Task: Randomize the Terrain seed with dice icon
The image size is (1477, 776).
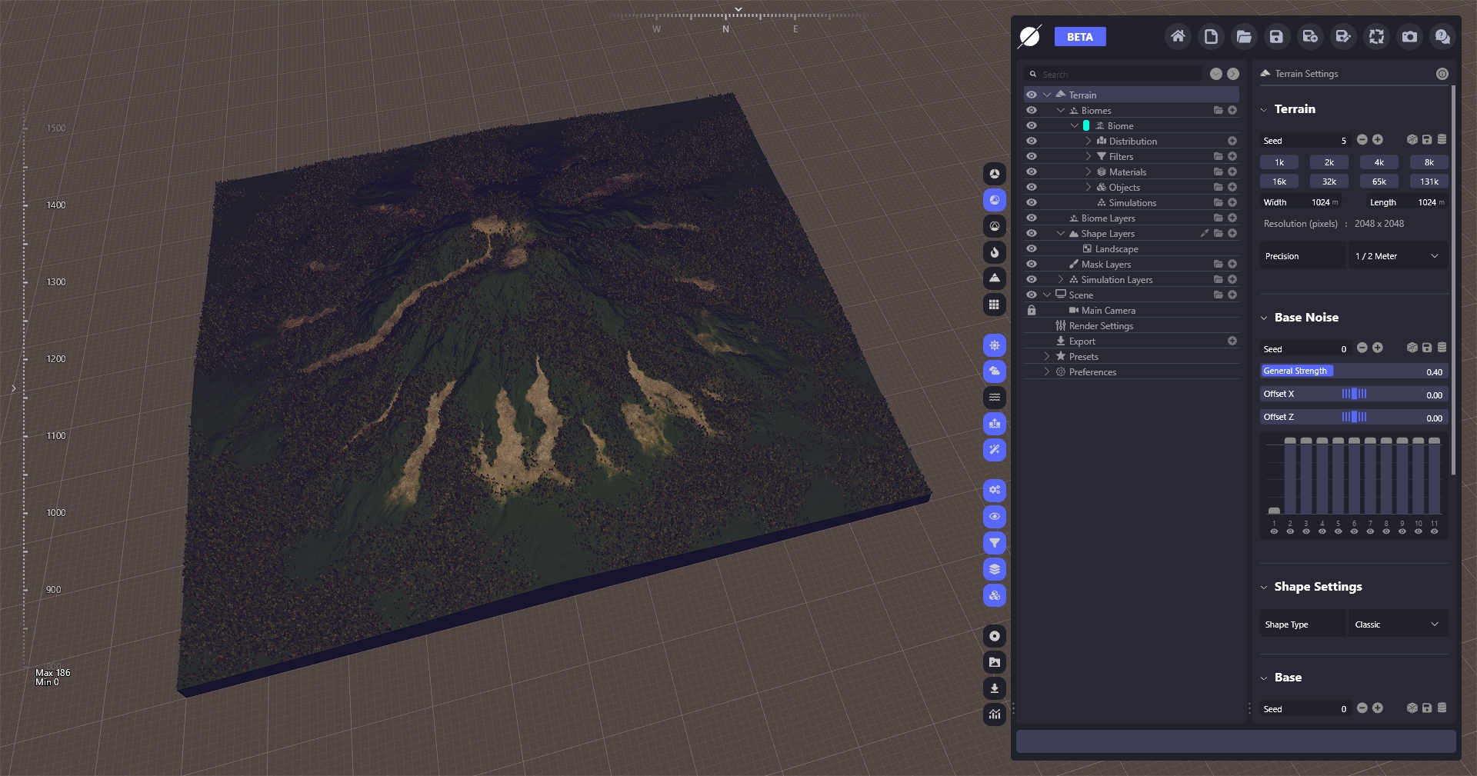Action: (1412, 140)
